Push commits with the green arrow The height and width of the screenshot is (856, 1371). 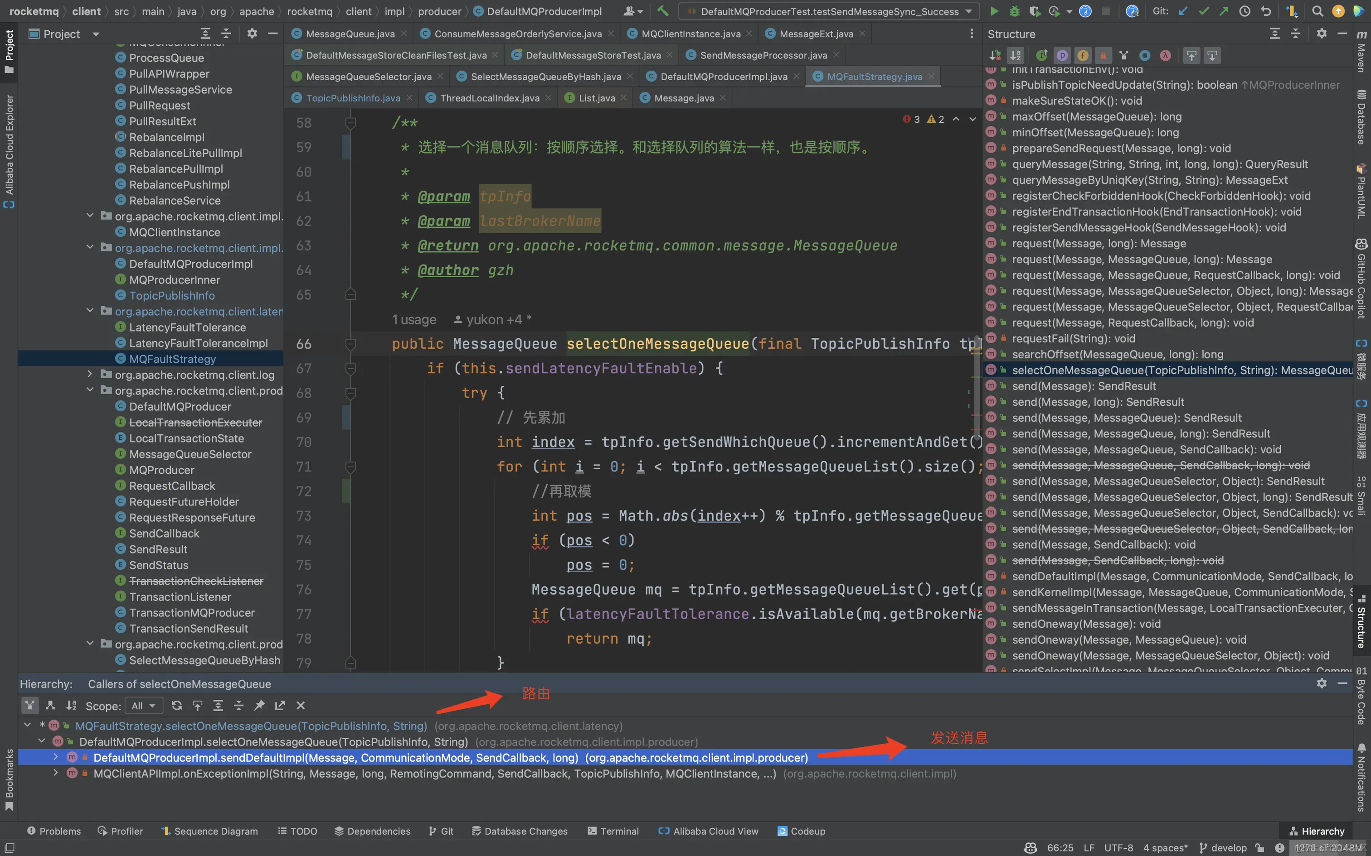(x=1224, y=11)
